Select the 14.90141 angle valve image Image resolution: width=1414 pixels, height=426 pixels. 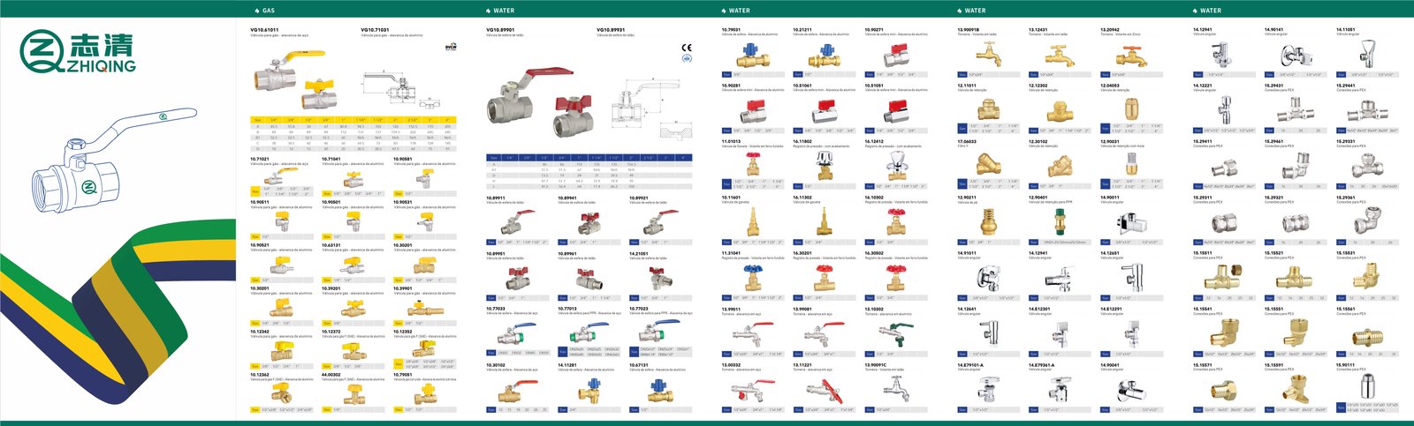coord(1295,55)
